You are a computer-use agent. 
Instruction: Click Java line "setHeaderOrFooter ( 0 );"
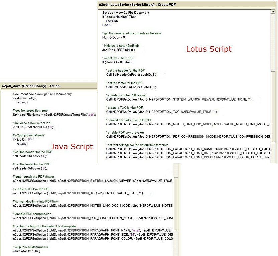point(30,168)
